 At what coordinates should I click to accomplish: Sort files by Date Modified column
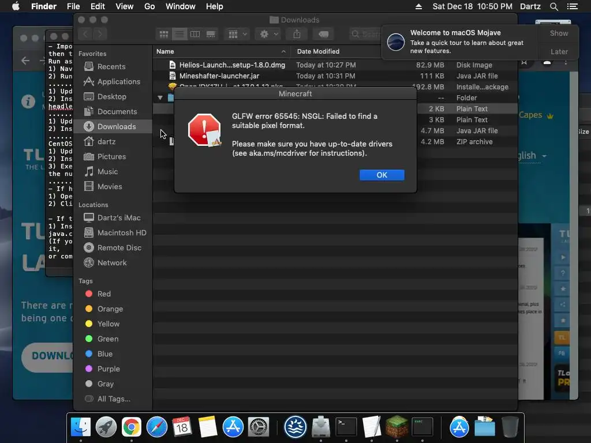[x=318, y=51]
